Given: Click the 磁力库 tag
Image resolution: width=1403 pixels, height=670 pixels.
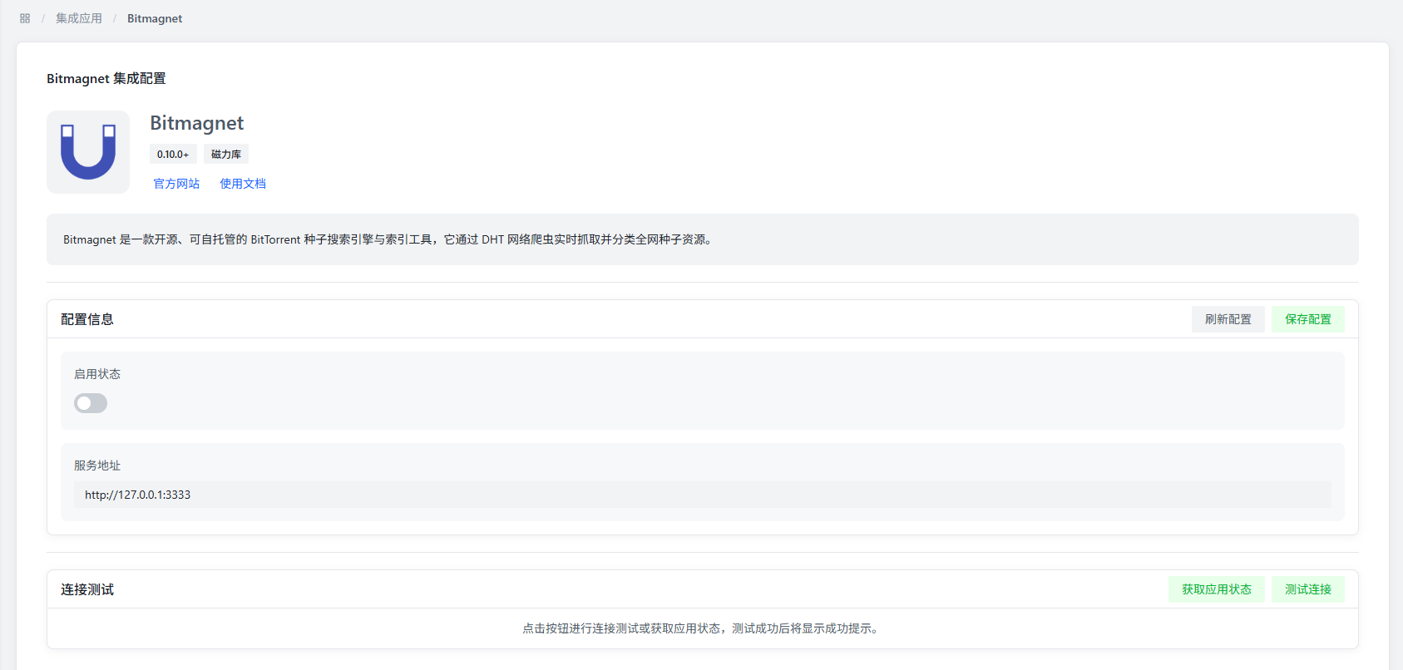Looking at the screenshot, I should pyautogui.click(x=226, y=154).
